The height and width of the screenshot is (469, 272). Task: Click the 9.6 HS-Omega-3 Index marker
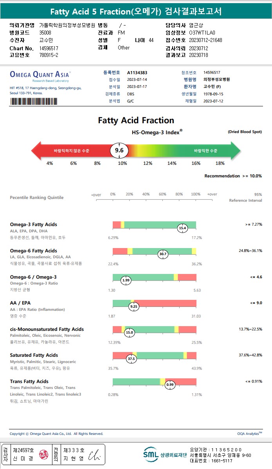coord(119,151)
